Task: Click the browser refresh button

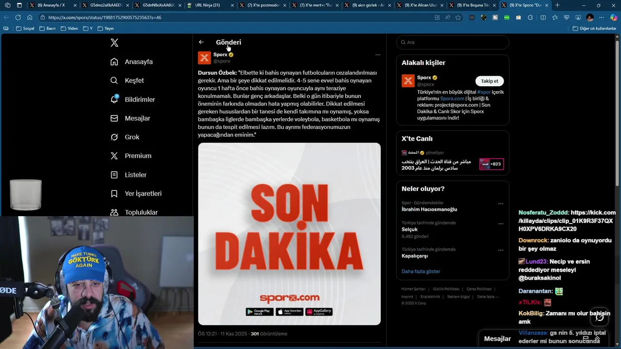Action: (x=18, y=17)
